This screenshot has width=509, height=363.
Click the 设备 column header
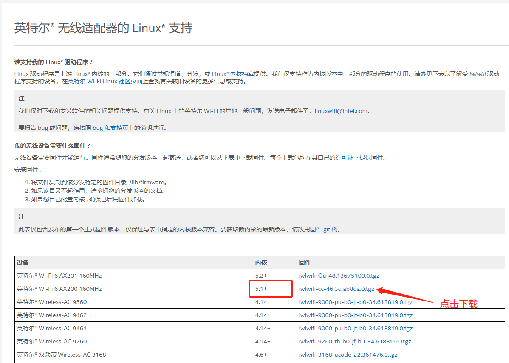[134, 262]
